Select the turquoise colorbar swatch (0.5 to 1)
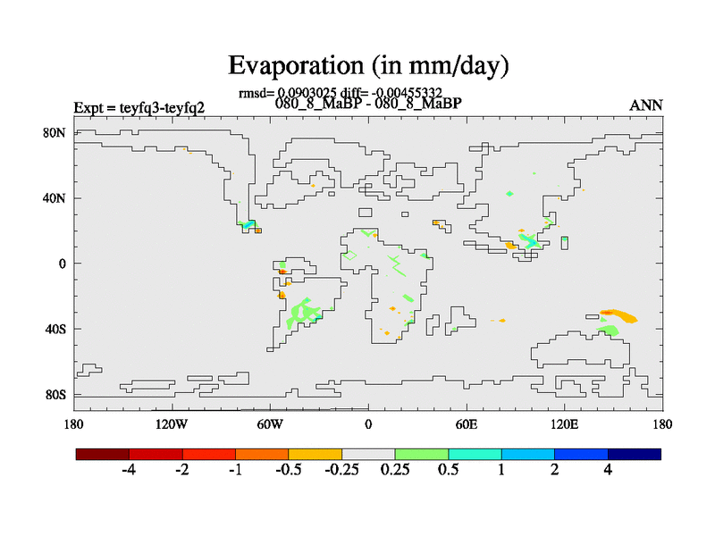This screenshot has width=715, height=536. [475, 454]
